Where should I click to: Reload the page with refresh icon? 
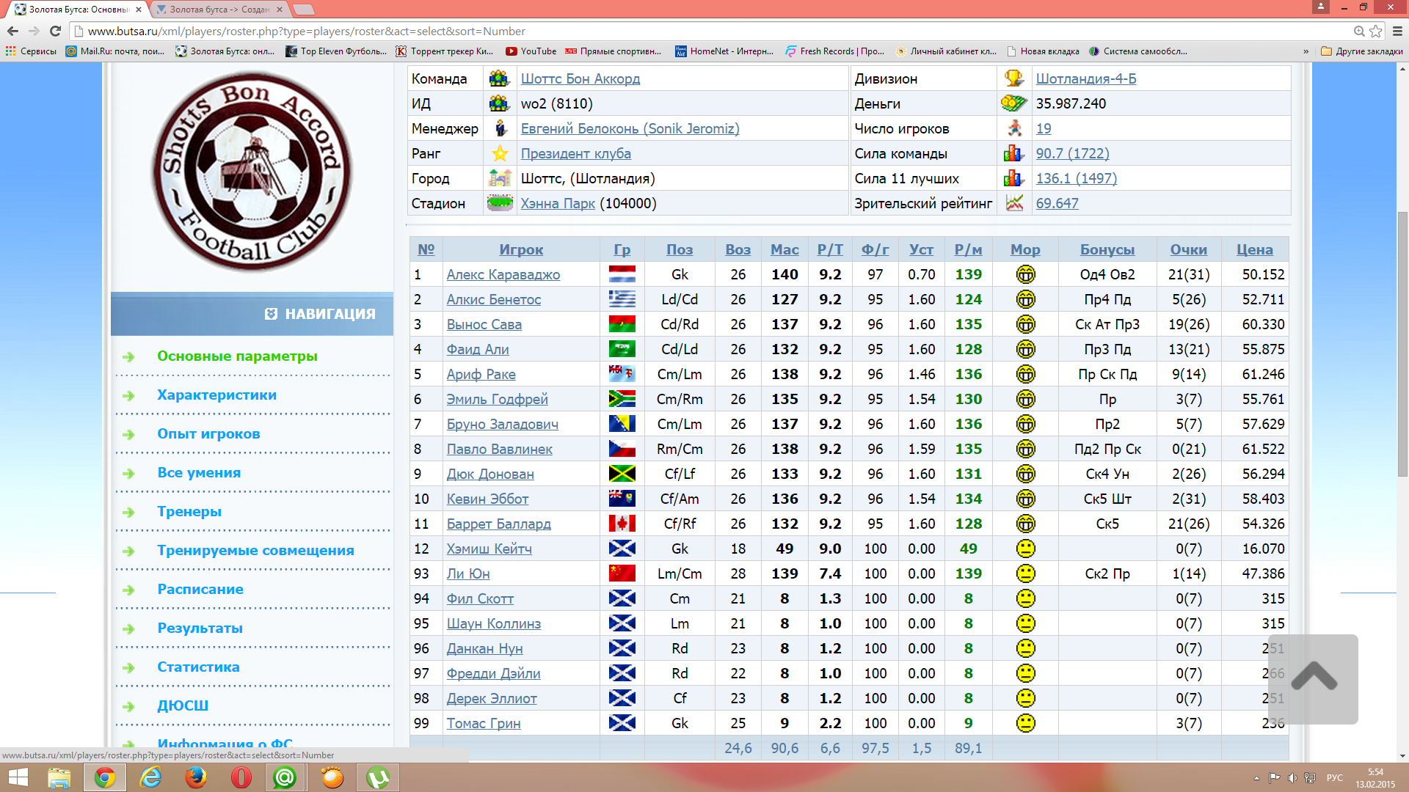point(55,31)
